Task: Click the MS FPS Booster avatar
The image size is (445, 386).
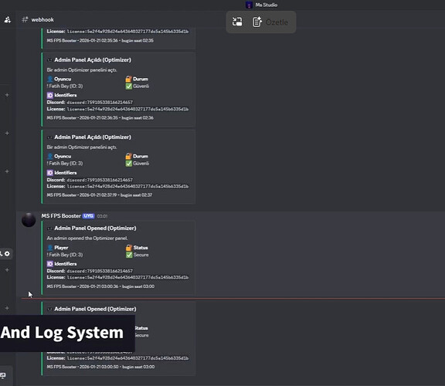Action: click(29, 220)
